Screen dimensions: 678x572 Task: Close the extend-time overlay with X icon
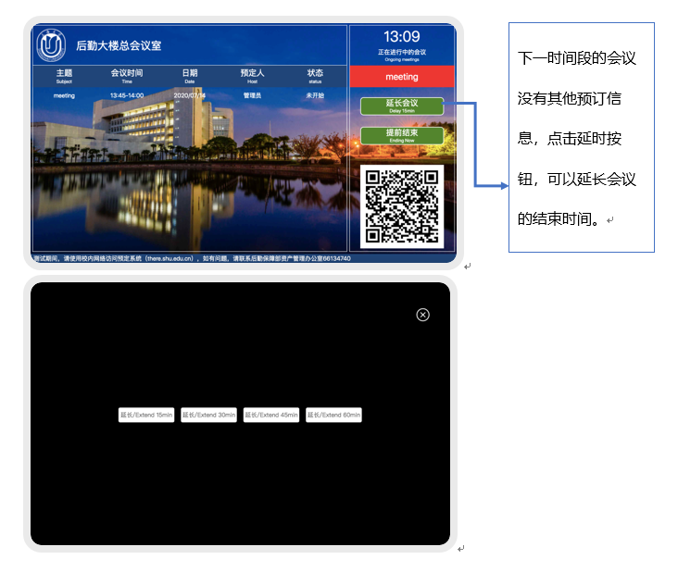(x=422, y=315)
